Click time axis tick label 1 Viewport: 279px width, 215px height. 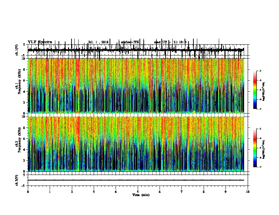(x=50, y=192)
